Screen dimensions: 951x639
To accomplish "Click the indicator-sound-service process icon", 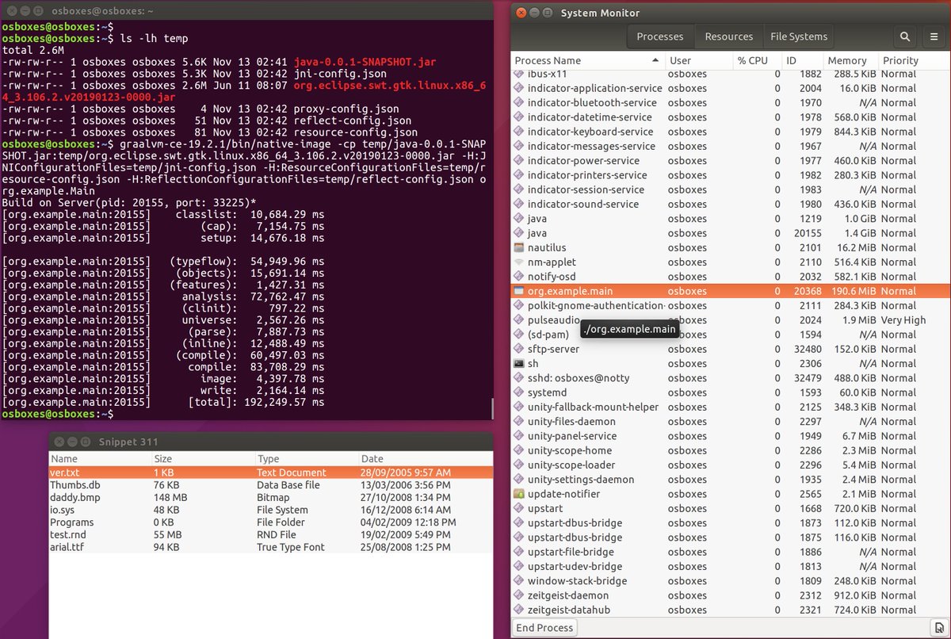I will [519, 204].
